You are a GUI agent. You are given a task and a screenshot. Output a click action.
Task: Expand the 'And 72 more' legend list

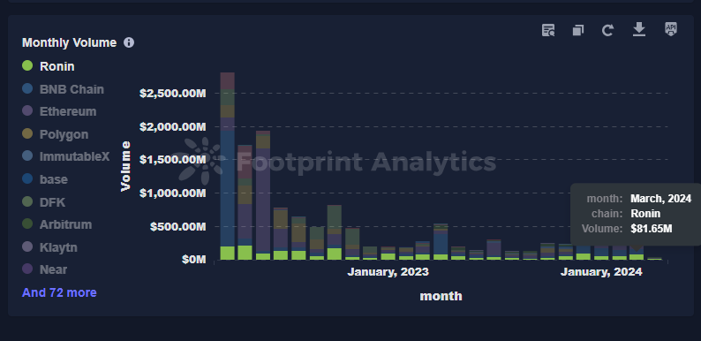pyautogui.click(x=59, y=292)
